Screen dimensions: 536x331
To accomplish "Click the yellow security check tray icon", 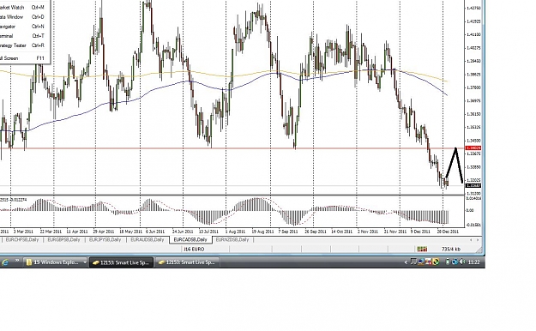I will tap(436, 262).
